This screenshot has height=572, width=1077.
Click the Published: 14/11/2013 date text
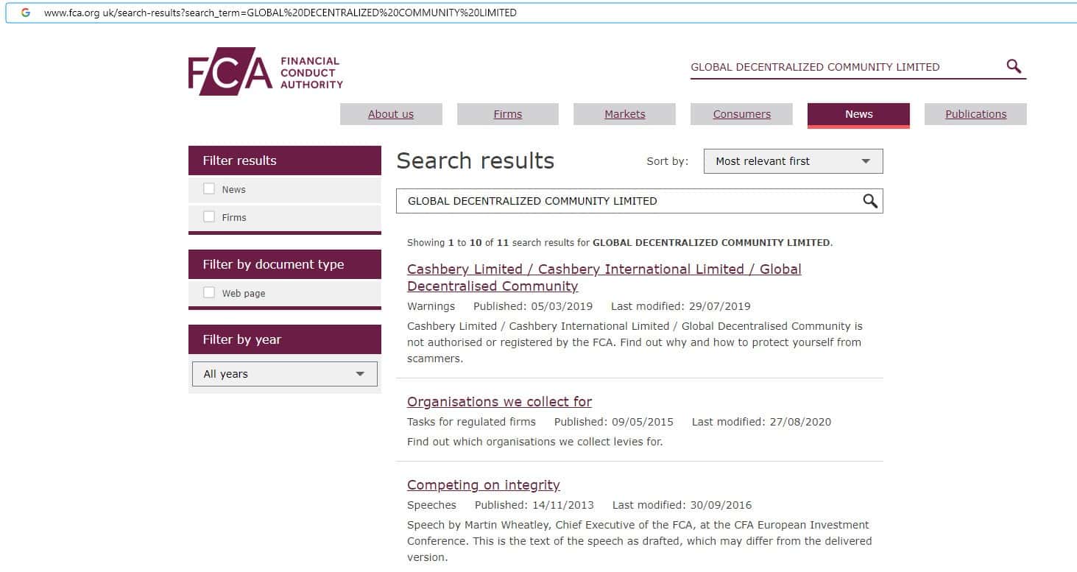tap(534, 505)
